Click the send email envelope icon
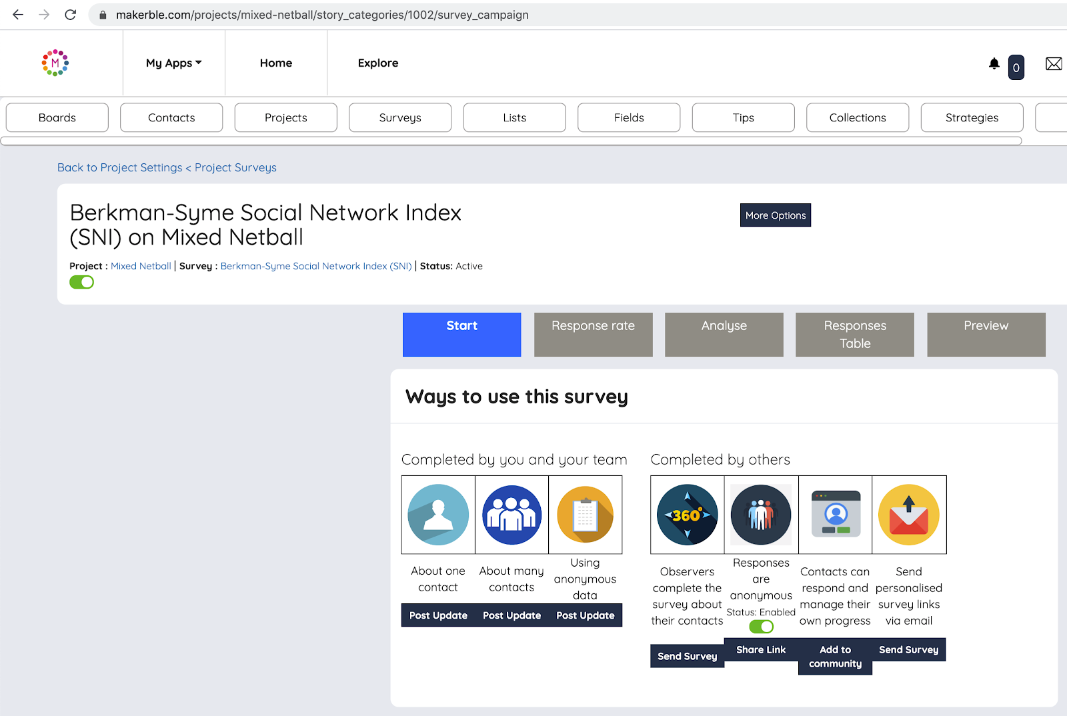The height and width of the screenshot is (716, 1067). pos(908,515)
